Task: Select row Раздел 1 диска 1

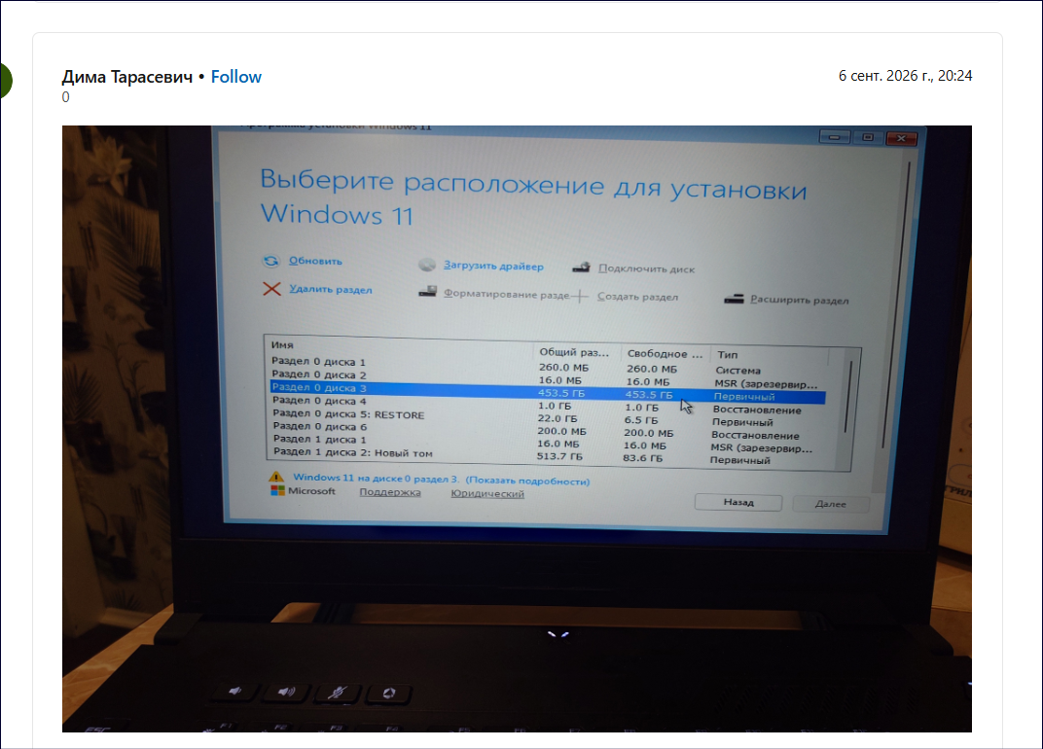Action: [547, 443]
